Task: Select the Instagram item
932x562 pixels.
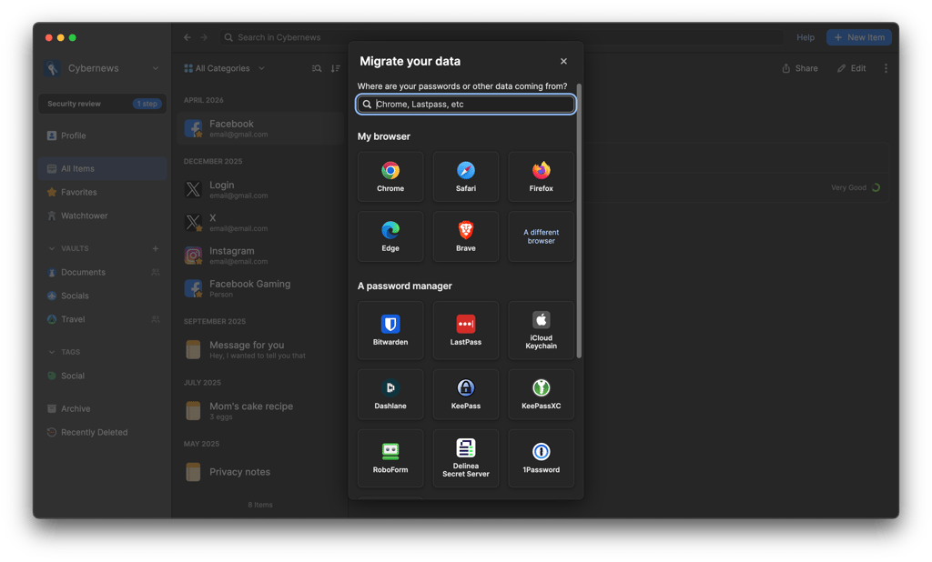Action: 260,256
